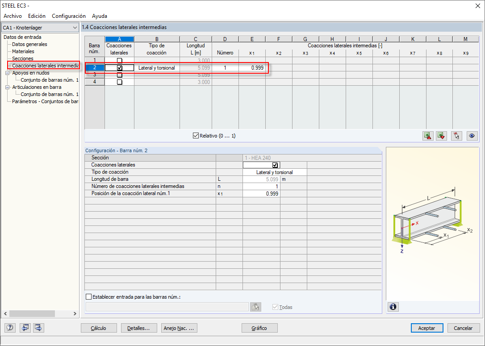Open the Edición menu
Image resolution: width=485 pixels, height=346 pixels.
[37, 16]
